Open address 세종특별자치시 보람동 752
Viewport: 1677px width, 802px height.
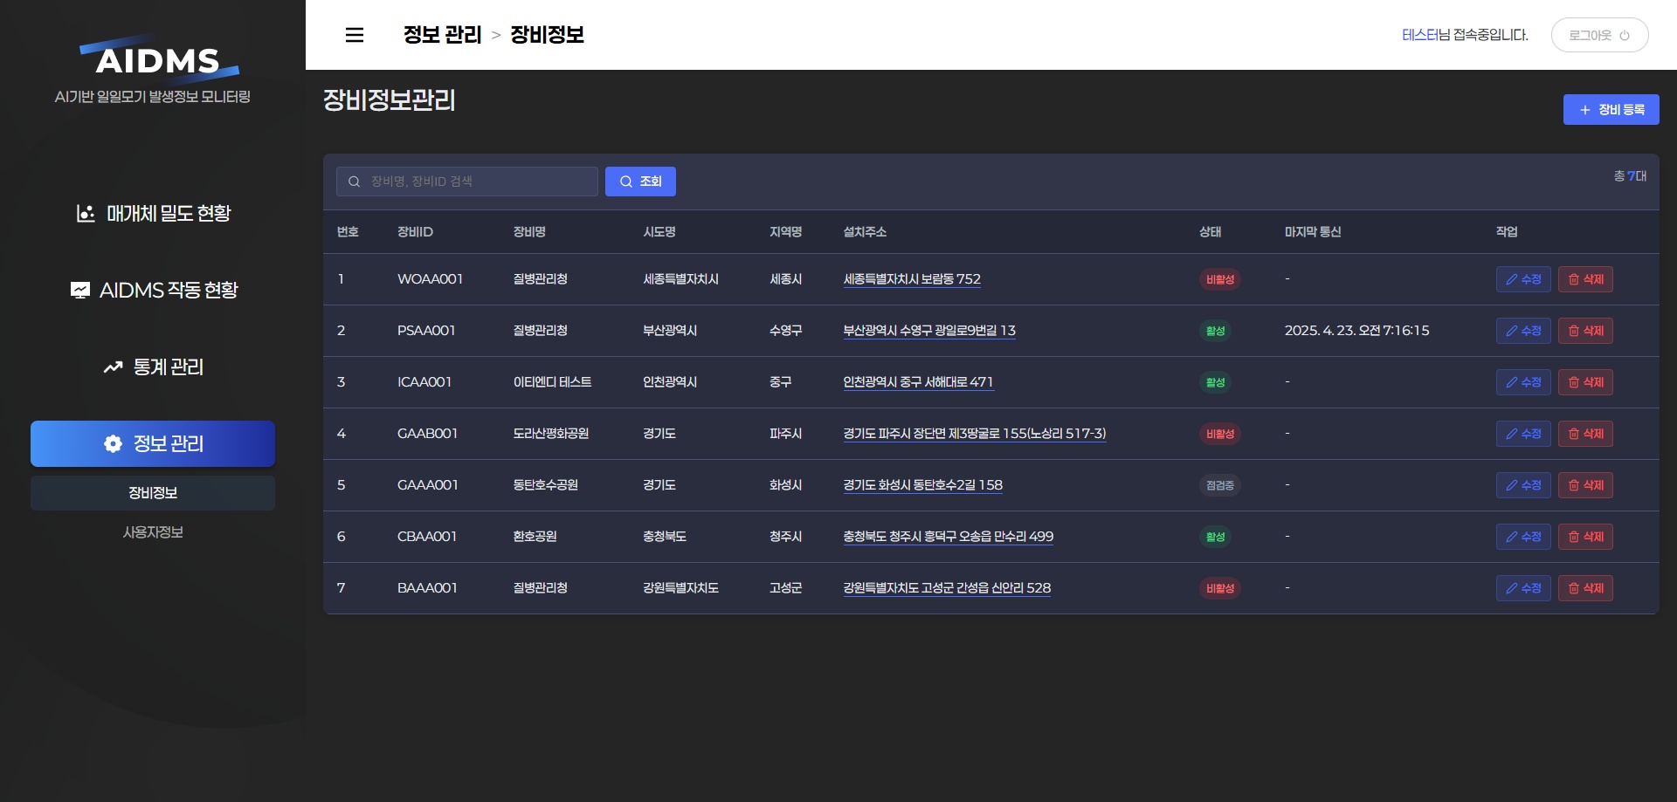click(x=912, y=279)
